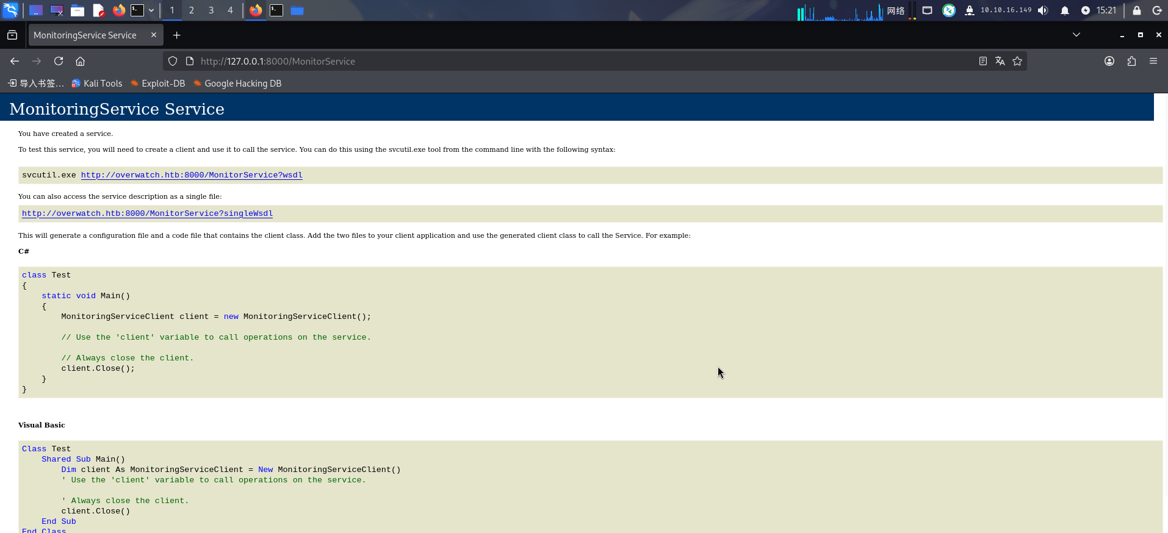The image size is (1168, 533).
Task: Click the tracking protection shield icon
Action: point(173,61)
